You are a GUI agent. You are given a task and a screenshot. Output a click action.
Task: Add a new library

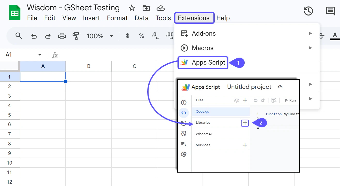(244, 123)
